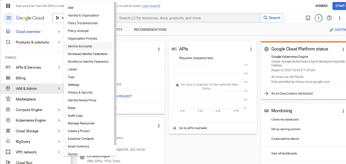Click the project selector icon

pyautogui.click(x=57, y=18)
